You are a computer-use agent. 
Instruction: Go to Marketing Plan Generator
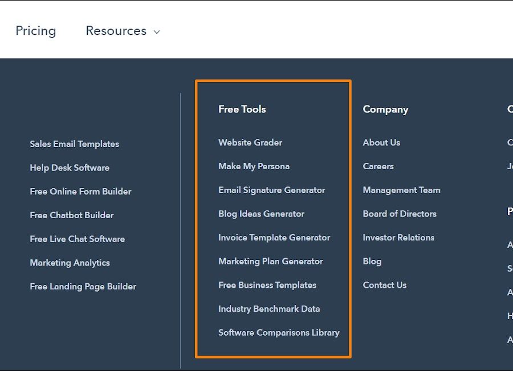pyautogui.click(x=270, y=262)
